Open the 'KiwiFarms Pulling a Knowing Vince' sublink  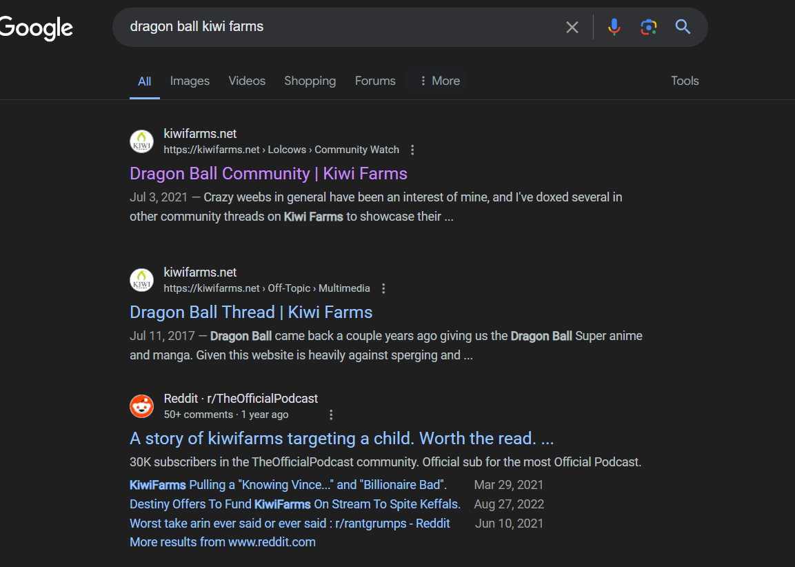[288, 485]
